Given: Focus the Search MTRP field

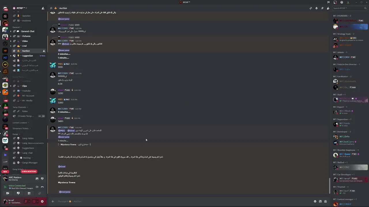Looking at the screenshot, I should point(348,8).
